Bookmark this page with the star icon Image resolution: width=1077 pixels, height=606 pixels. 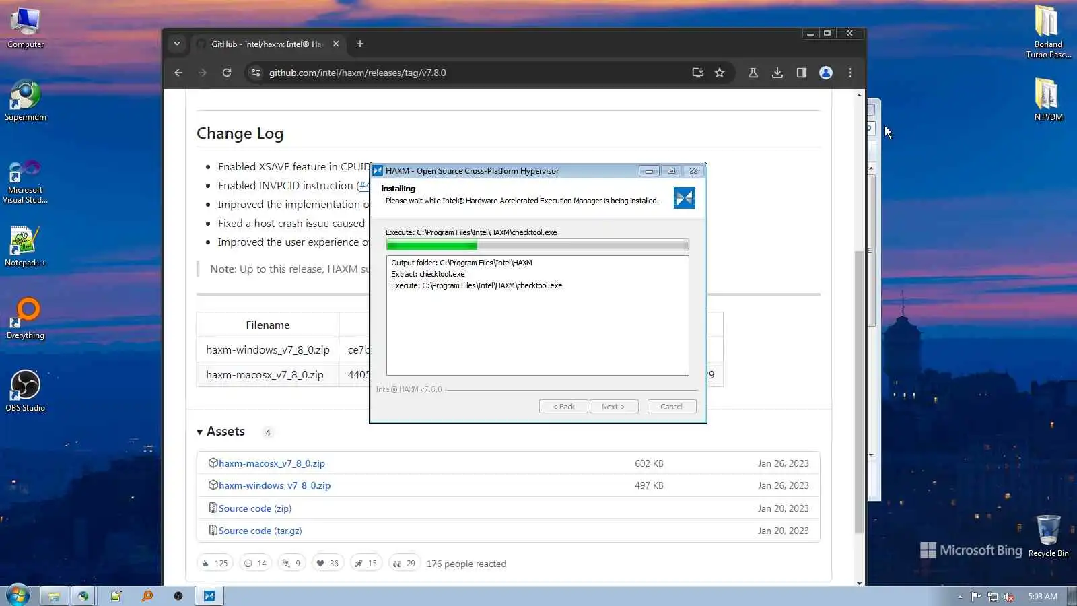(720, 73)
